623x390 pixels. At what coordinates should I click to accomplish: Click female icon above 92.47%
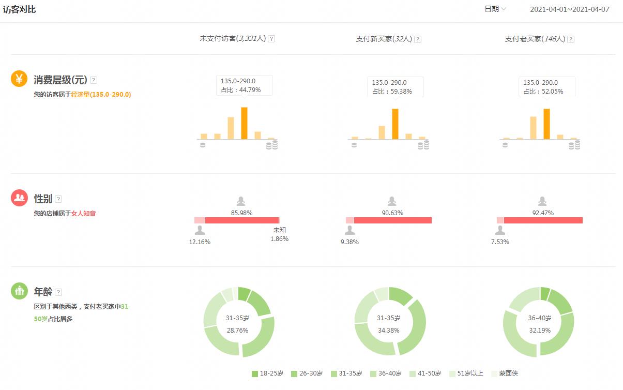click(x=542, y=201)
